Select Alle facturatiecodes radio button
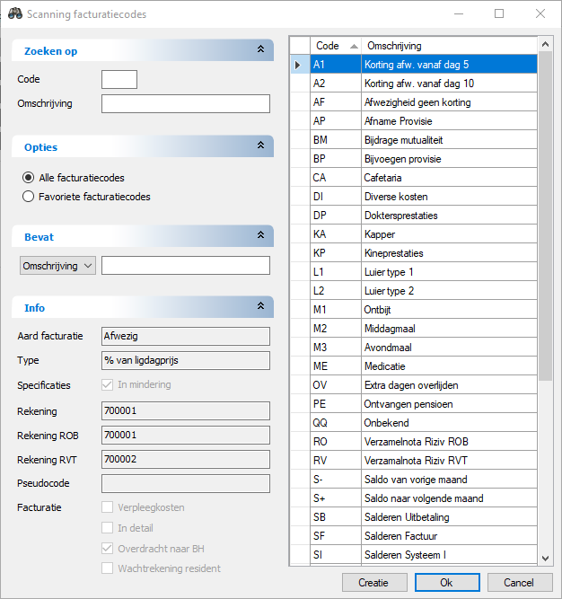This screenshot has height=599, width=562. (x=29, y=178)
